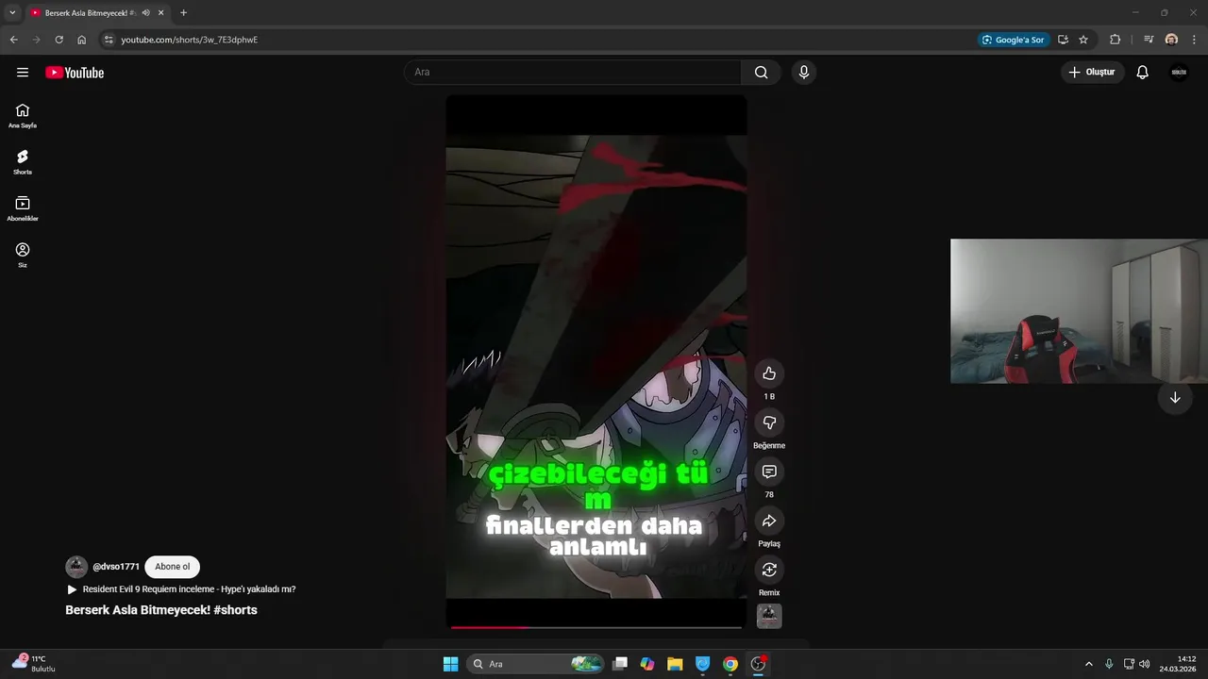Open the dvso1771 channel avatar
The width and height of the screenshot is (1208, 679).
click(x=76, y=567)
